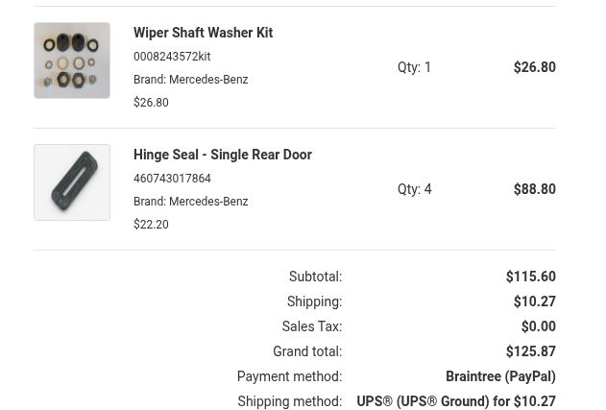Viewport: 606px width, 410px height.
Task: Open the Wiper Shaft Washer Kit thumbnail
Action: coord(72,60)
